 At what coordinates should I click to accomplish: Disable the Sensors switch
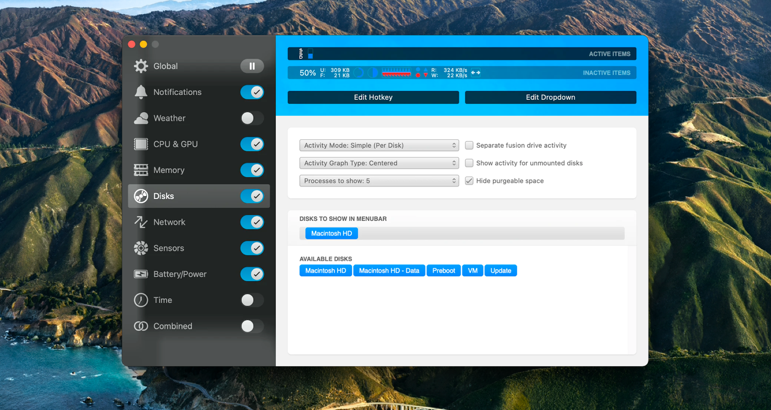pyautogui.click(x=252, y=248)
